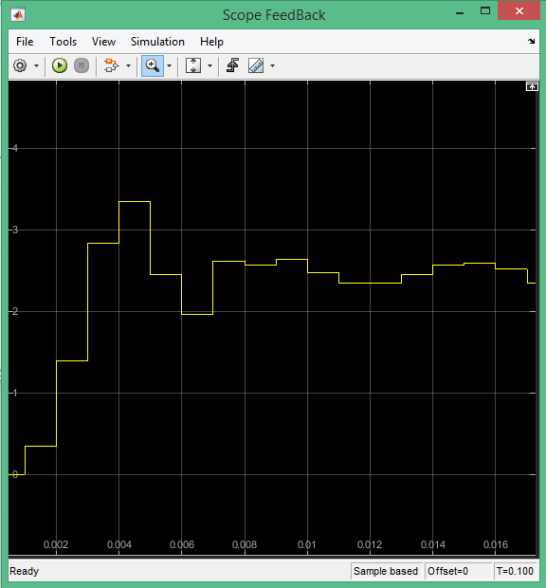The image size is (546, 588).
Task: Click the yellow signal peak near 0.004
Action: 135,202
